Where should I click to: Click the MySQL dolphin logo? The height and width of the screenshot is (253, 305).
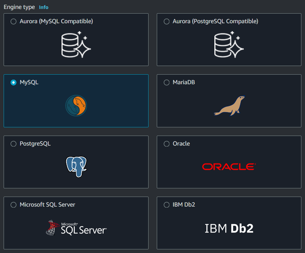coord(76,105)
